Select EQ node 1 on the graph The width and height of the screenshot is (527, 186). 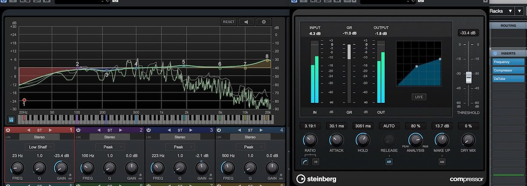[24, 100]
